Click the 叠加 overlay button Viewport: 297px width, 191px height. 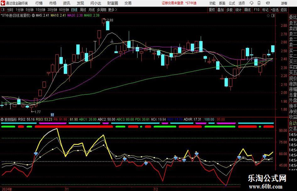click(x=221, y=10)
